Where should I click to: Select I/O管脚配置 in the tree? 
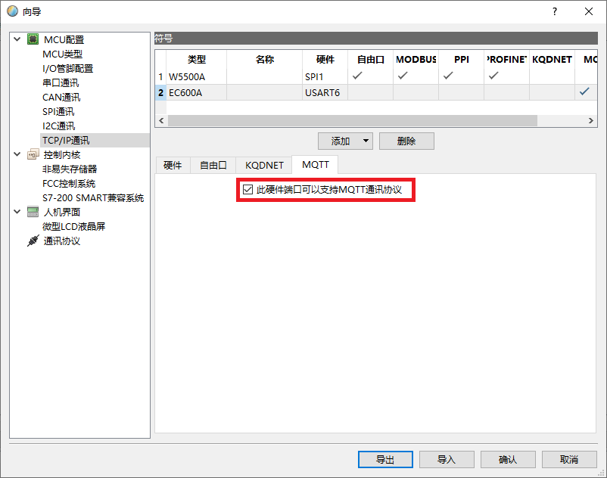[68, 69]
